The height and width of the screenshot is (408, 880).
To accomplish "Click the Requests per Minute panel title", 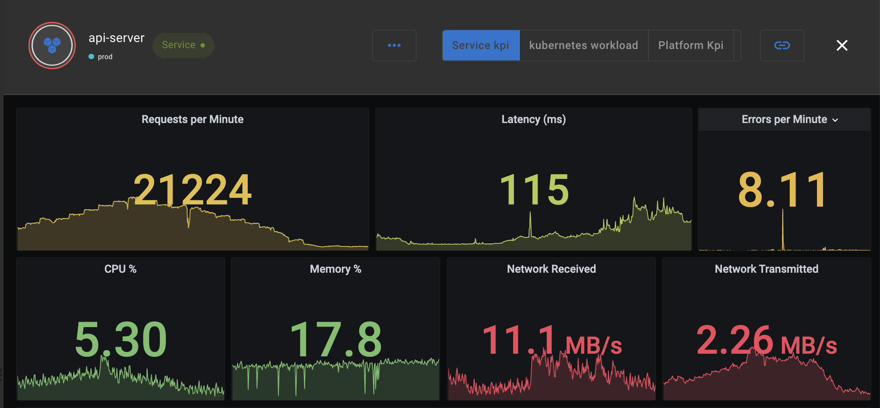I will click(192, 120).
